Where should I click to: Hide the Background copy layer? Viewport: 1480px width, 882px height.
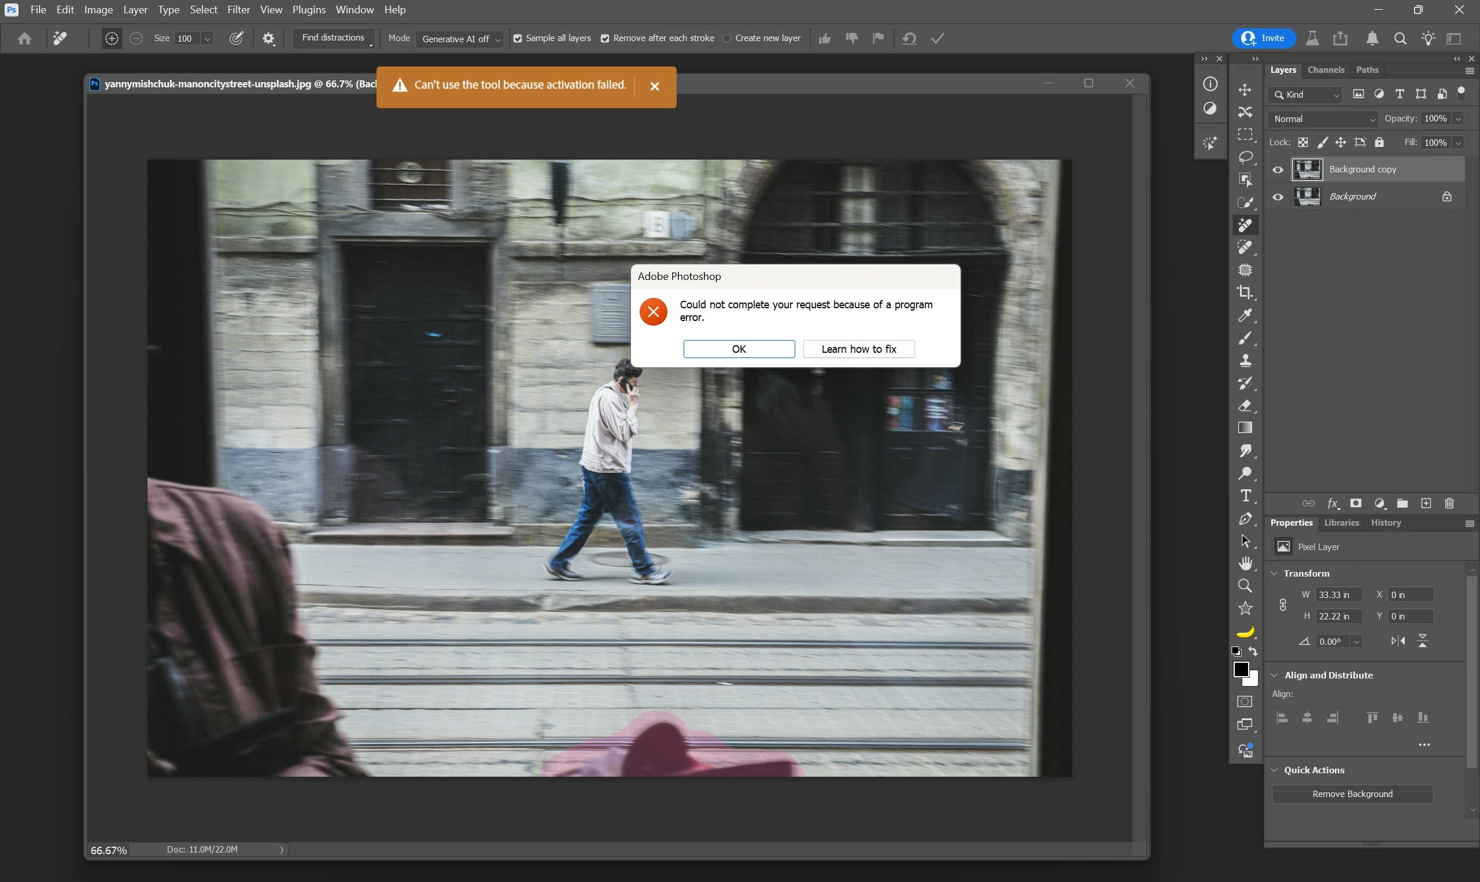pyautogui.click(x=1278, y=170)
